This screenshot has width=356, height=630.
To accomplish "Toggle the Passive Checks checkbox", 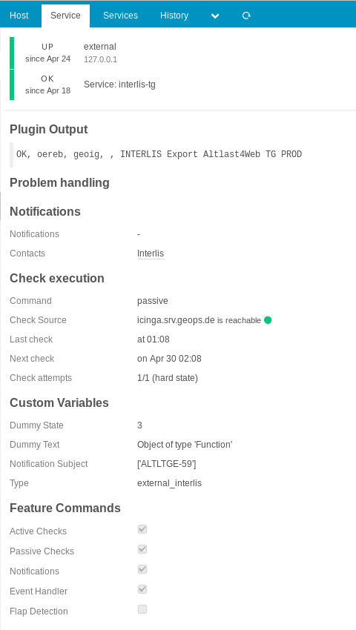I will [x=142, y=549].
